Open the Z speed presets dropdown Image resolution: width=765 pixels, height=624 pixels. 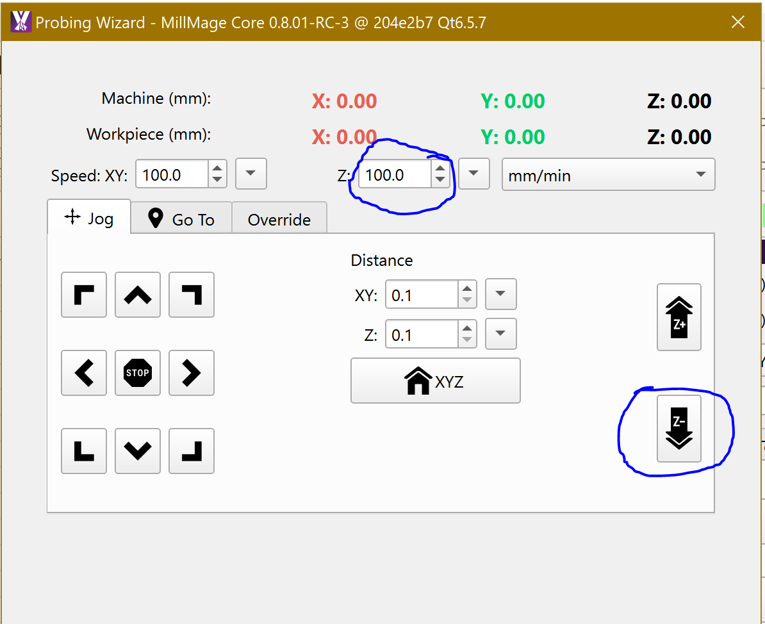click(x=474, y=174)
